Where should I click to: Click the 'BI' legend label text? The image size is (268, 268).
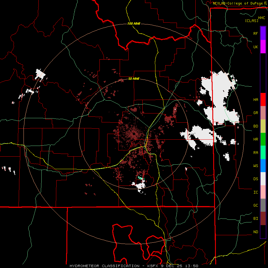255,219
